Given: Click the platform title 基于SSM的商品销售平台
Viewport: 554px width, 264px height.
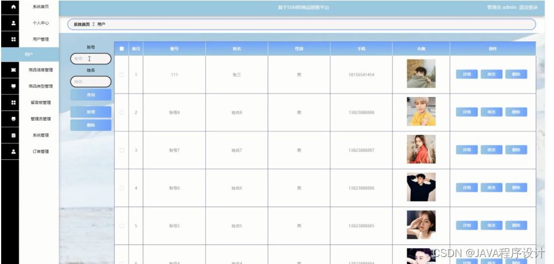Looking at the screenshot, I should 304,8.
